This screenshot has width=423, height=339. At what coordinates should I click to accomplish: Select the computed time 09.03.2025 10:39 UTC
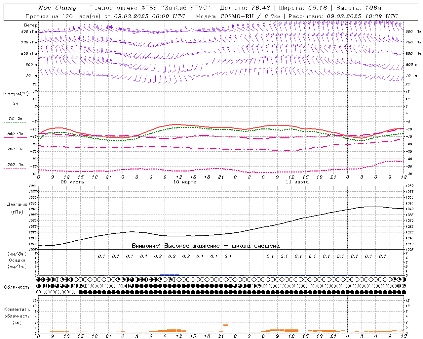point(362,16)
